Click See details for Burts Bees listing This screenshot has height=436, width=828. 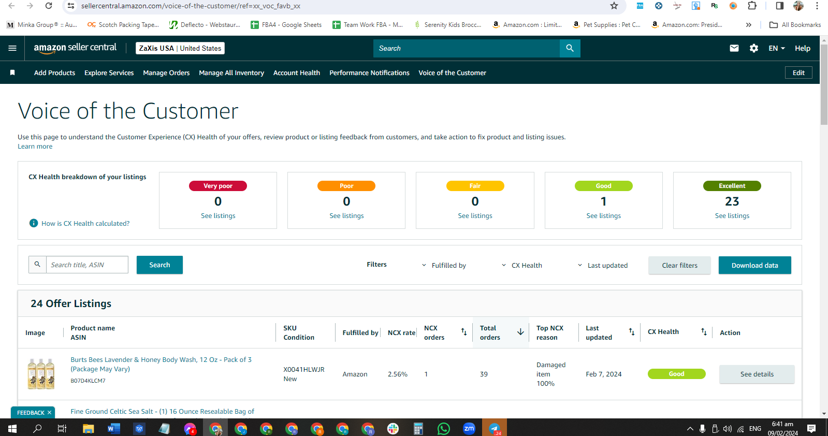757,374
